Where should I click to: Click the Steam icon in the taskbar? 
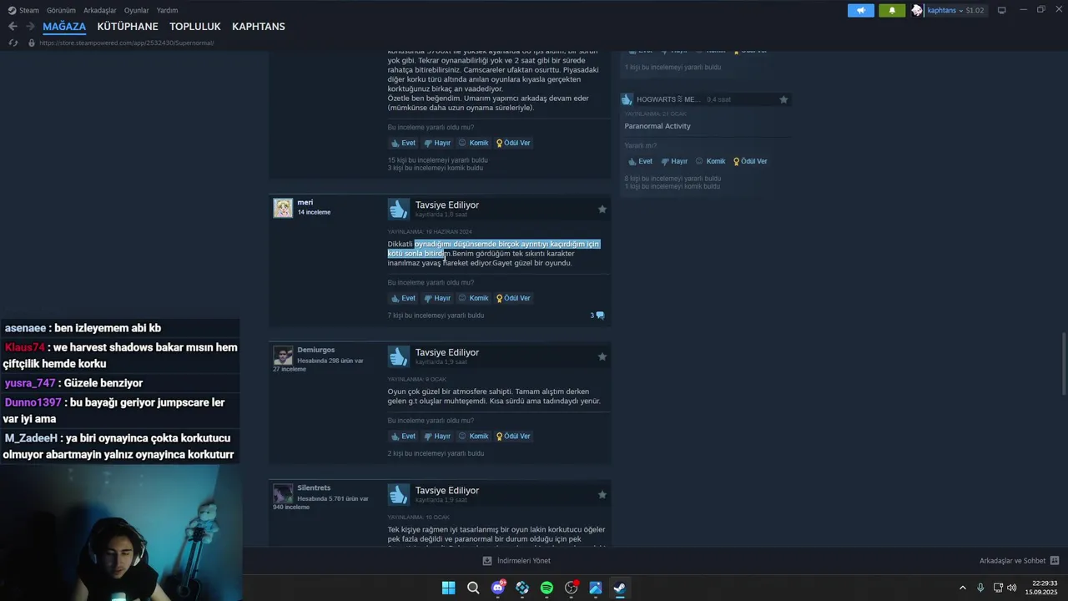(620, 588)
